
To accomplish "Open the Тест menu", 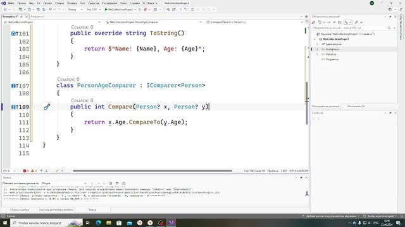I will [x=82, y=3].
